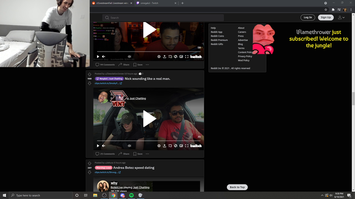The width and height of the screenshot is (355, 199).
Task: Switch to the omegalul - Twitch browser tab
Action: (x=156, y=3)
